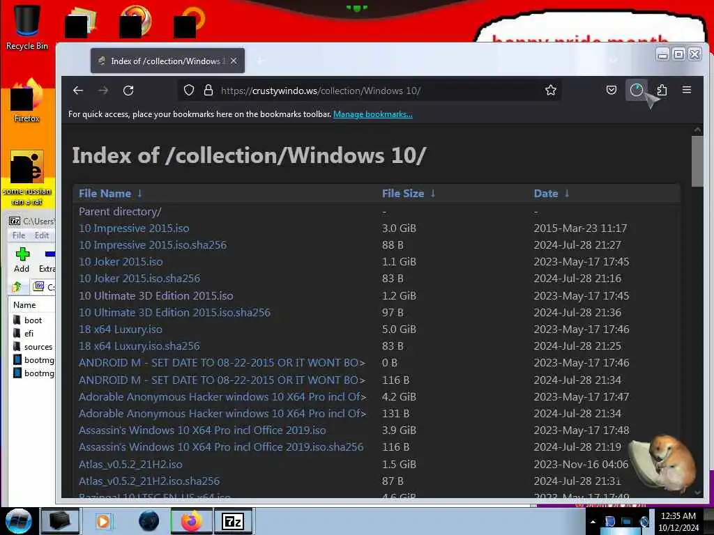Open the 131 B Adorable Anonymous Hacker file
Viewport: 714px width, 535px height.
point(222,414)
